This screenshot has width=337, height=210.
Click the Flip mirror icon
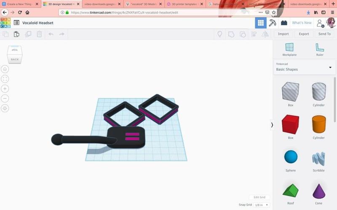pos(265,34)
